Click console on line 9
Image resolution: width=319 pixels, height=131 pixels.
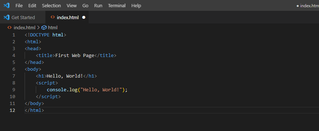click(x=56, y=90)
